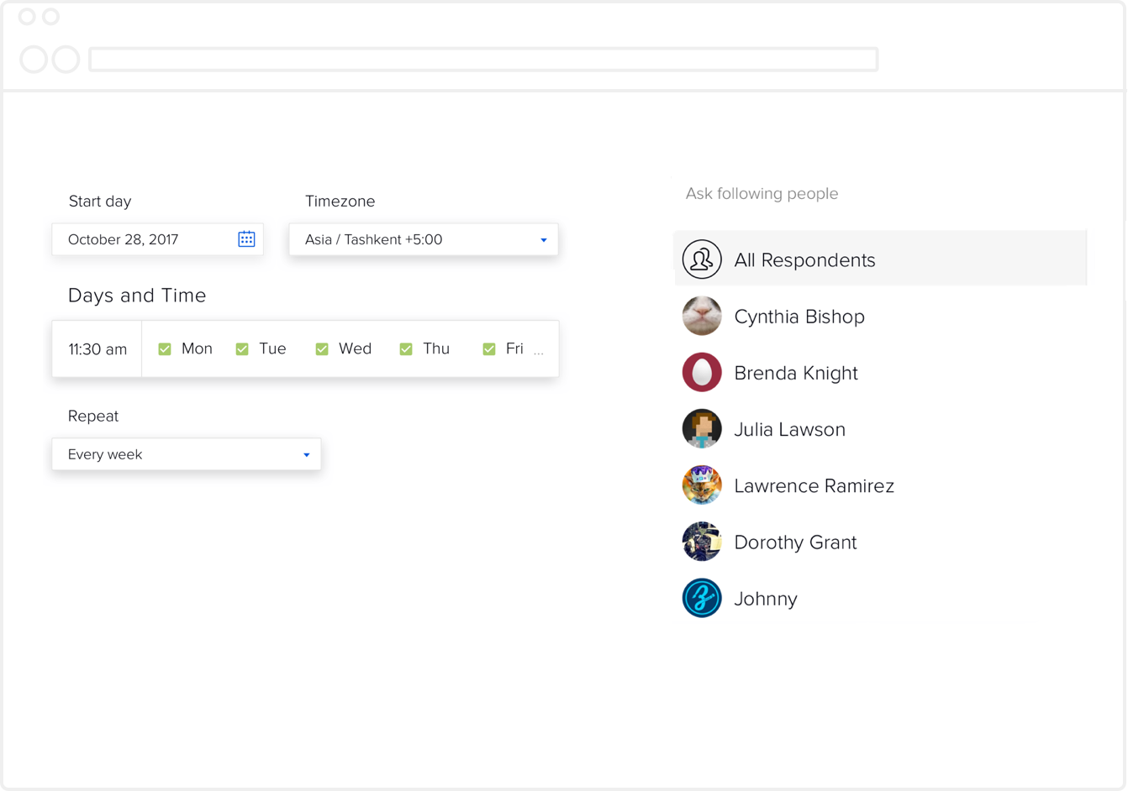1128x791 pixels.
Task: Select Julia Lawson from the people list
Action: (789, 429)
